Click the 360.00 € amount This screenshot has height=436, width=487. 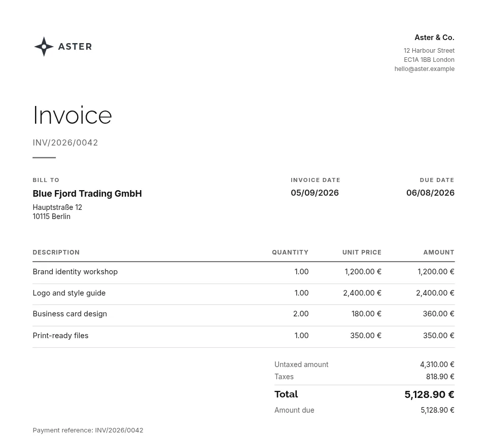438,314
